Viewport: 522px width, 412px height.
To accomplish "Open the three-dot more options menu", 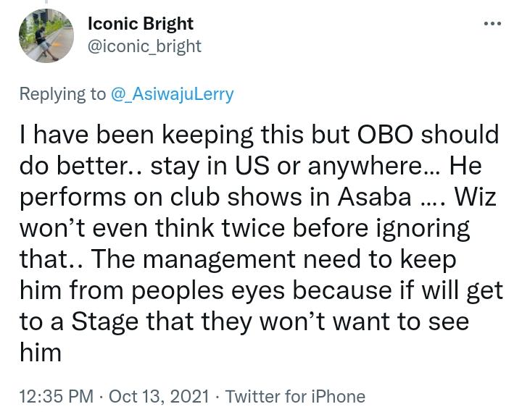I will click(x=492, y=24).
